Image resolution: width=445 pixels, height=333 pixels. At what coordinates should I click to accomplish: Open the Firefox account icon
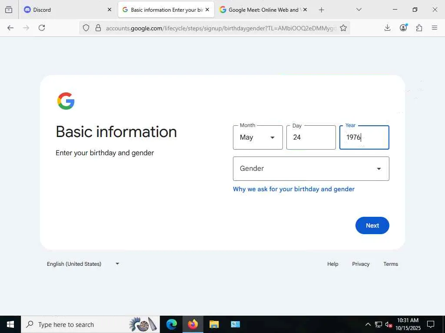pos(403,27)
